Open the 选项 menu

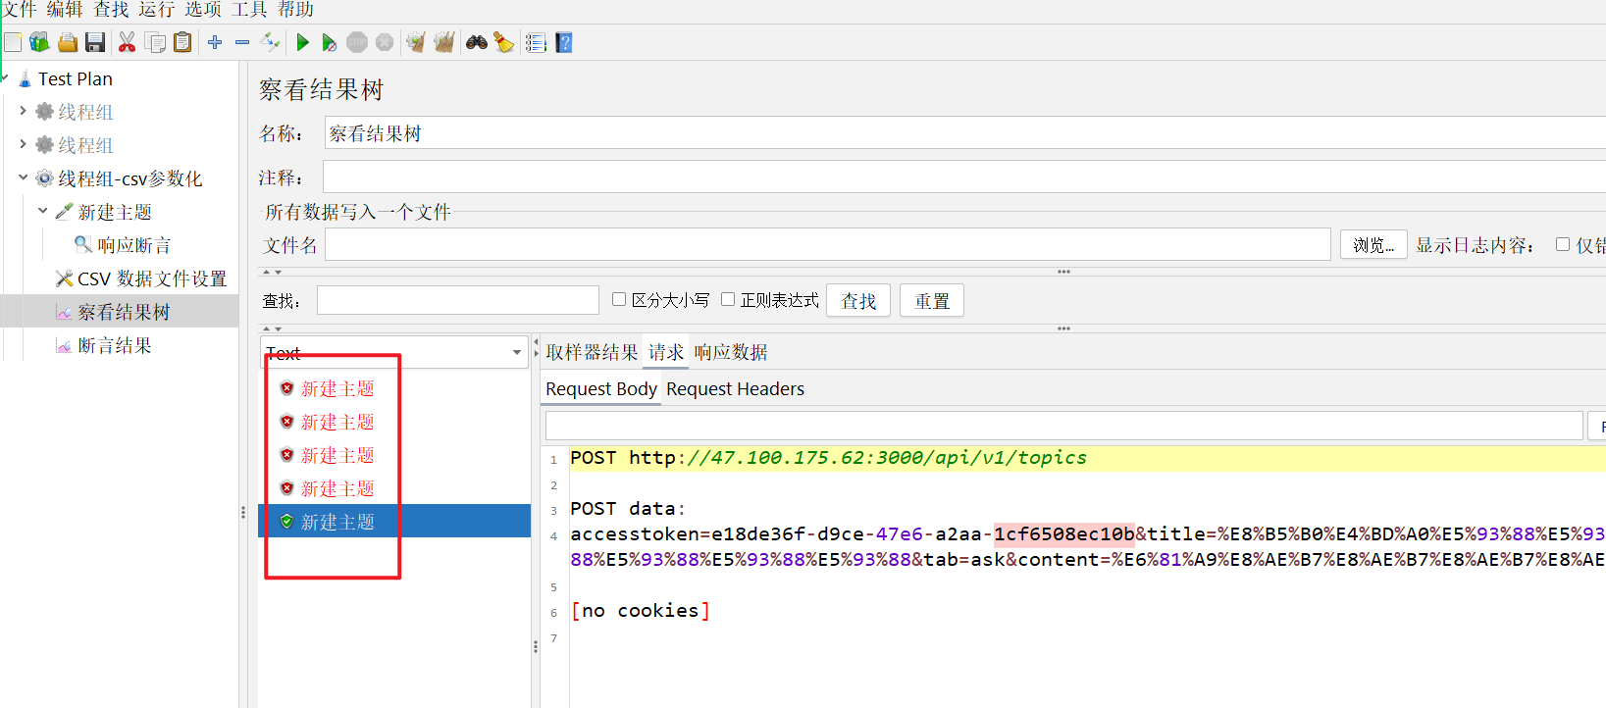[x=203, y=9]
